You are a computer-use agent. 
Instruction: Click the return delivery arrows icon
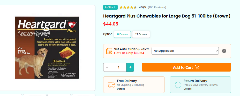(178, 85)
